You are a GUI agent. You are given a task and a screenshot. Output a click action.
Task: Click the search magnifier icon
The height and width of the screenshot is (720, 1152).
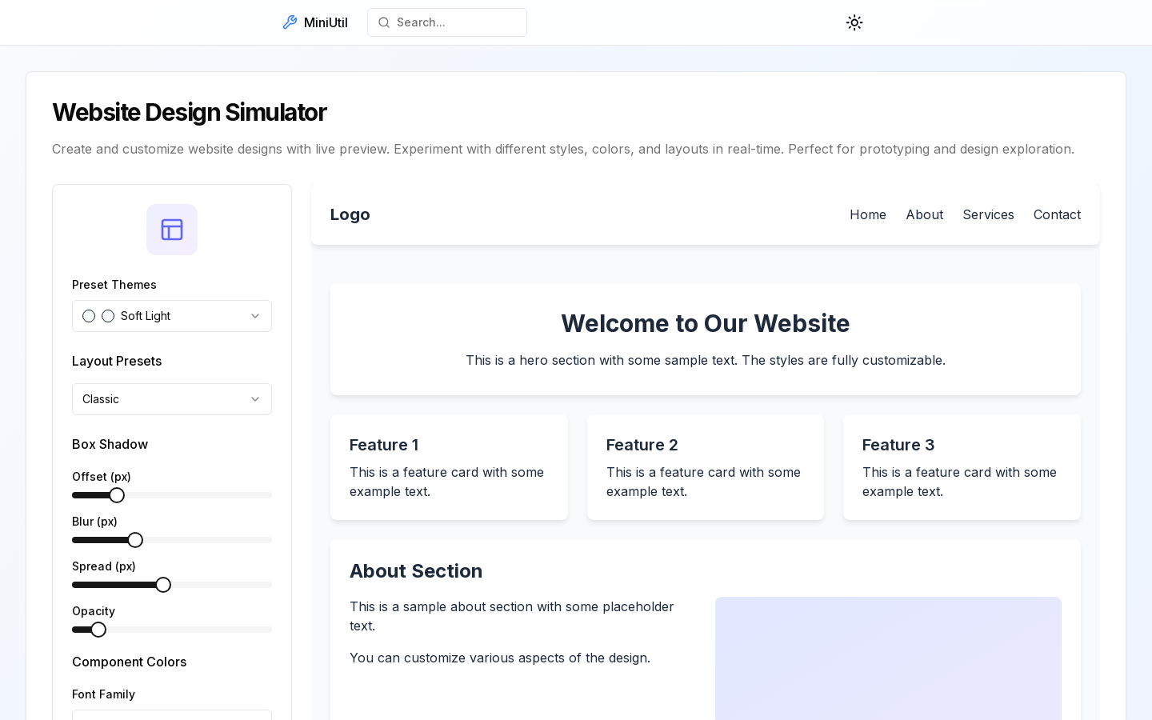tap(384, 22)
